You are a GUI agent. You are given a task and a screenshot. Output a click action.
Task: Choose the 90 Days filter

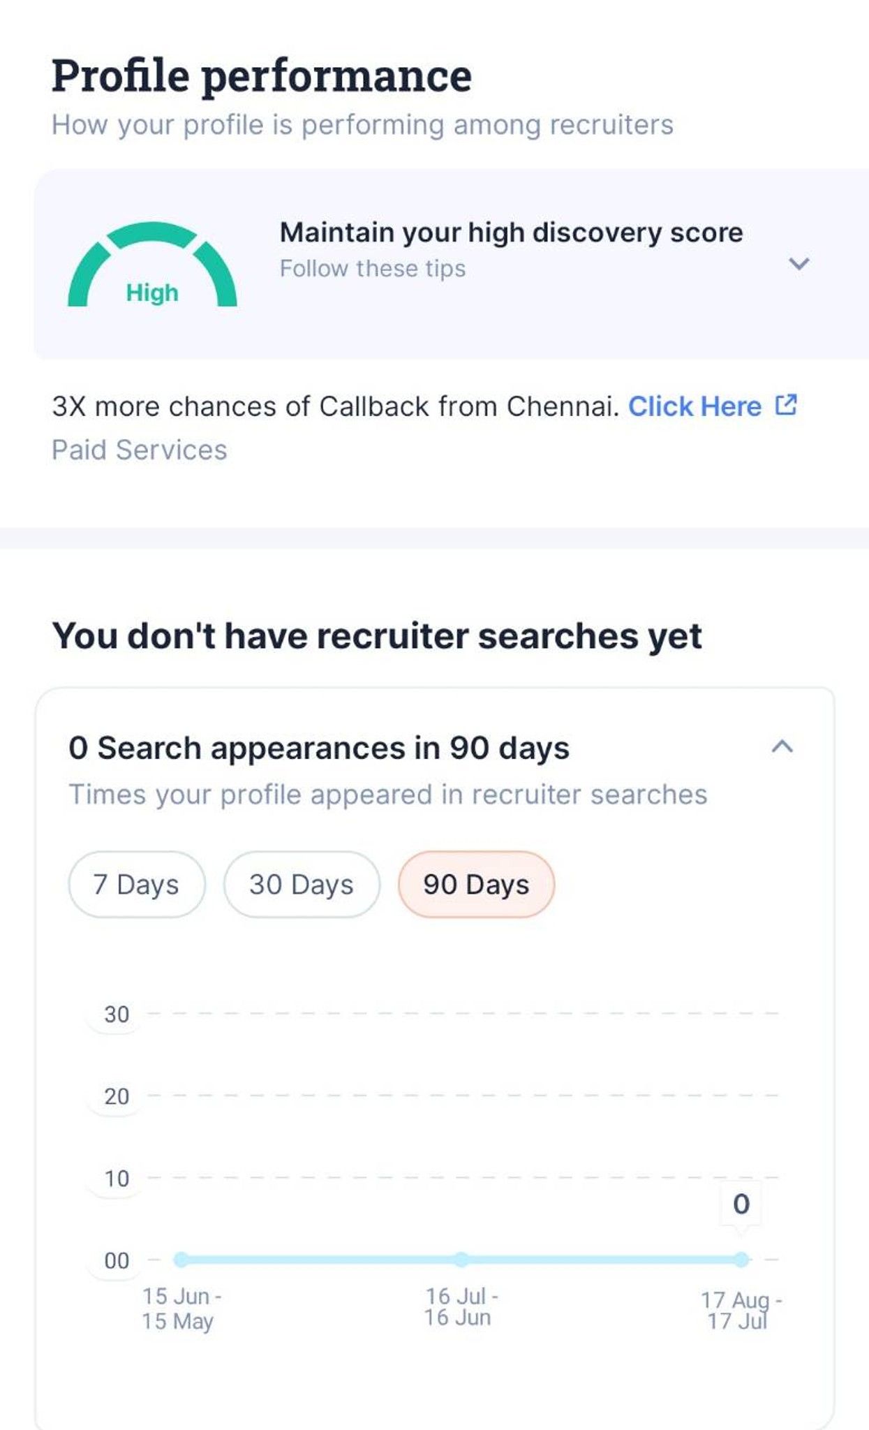[x=476, y=884]
